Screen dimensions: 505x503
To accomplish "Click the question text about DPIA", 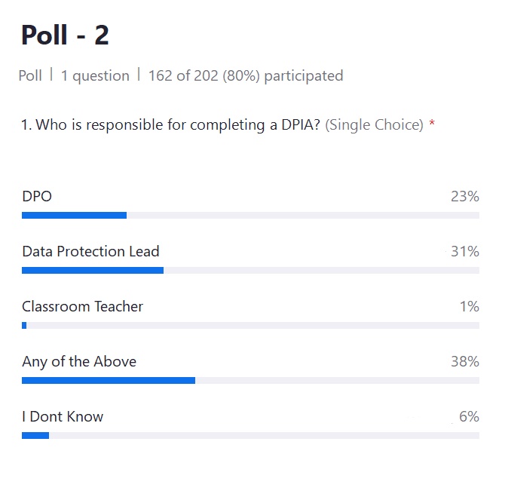I will click(172, 124).
